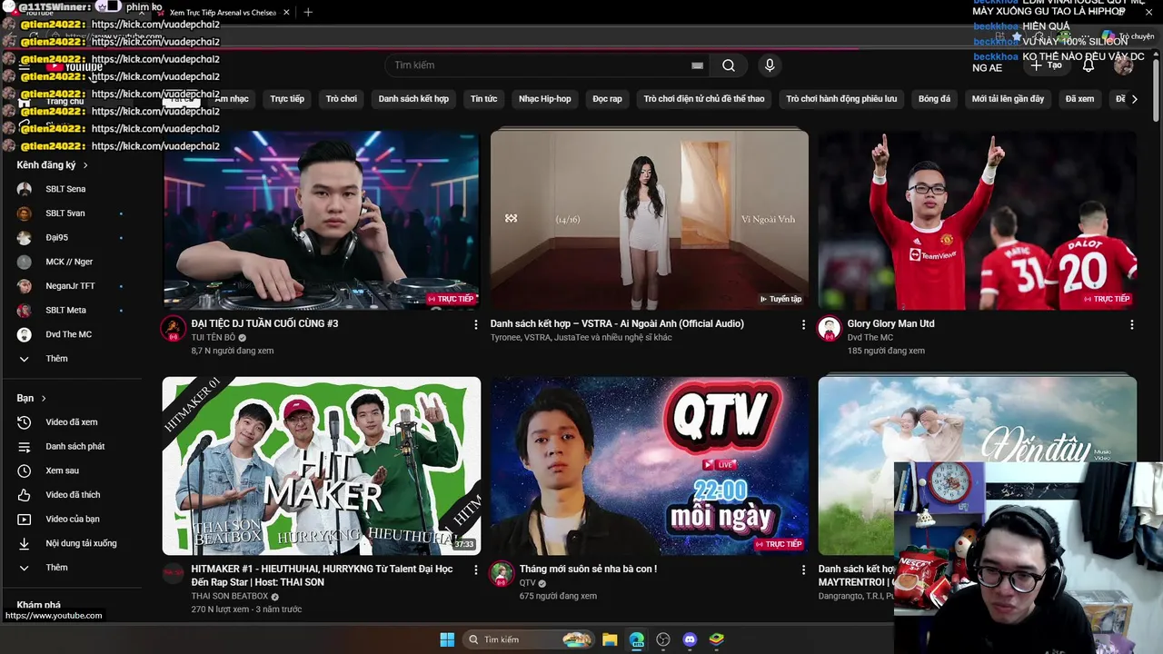
Task: Click the QTV channel avatar
Action: tap(501, 574)
